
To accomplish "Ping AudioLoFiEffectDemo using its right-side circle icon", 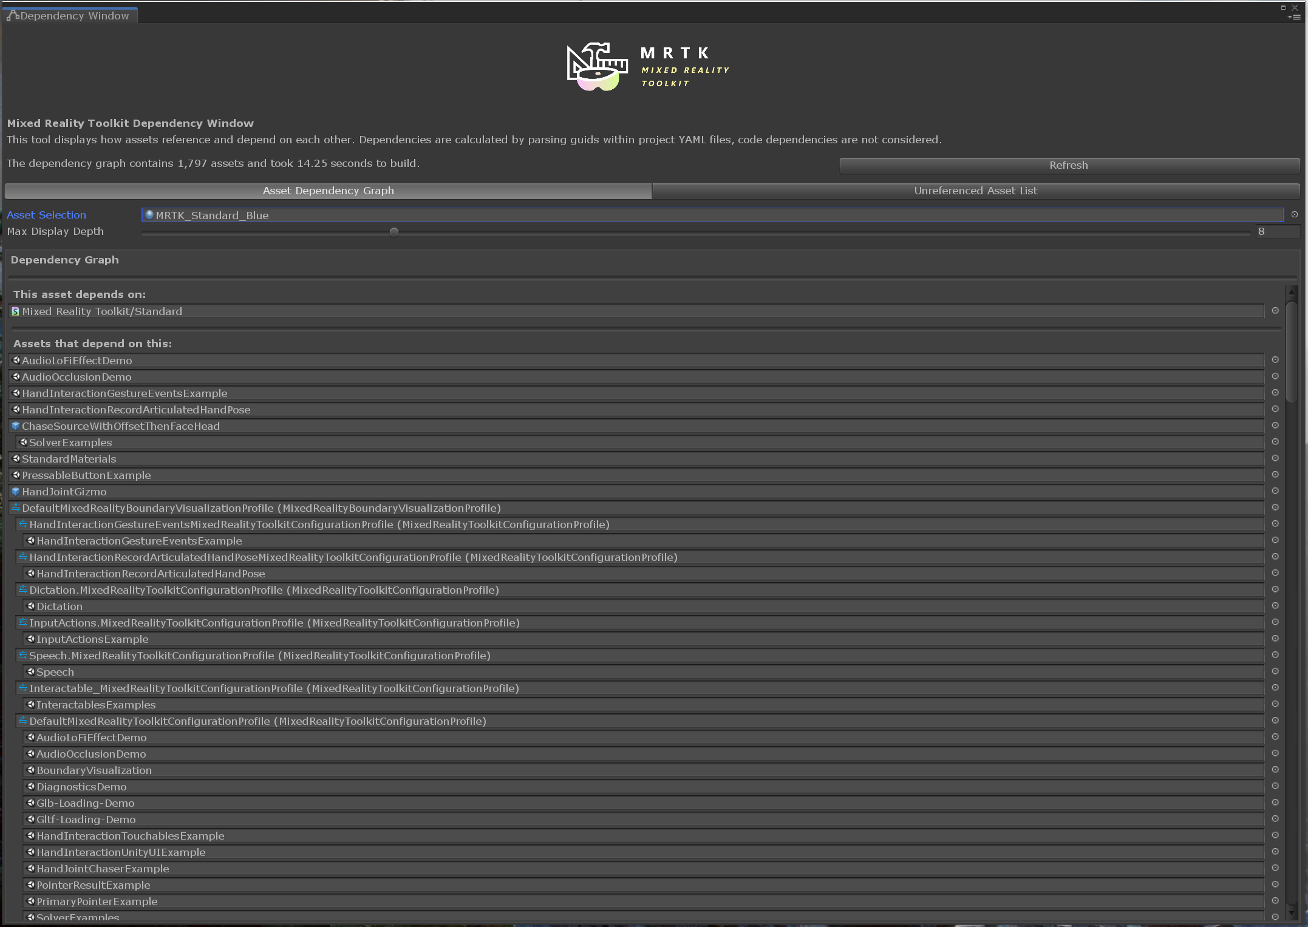I will point(1275,359).
